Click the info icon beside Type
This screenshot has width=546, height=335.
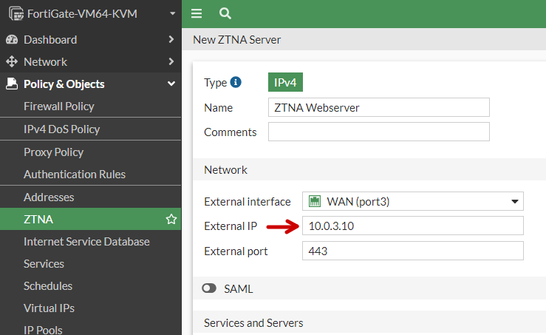pos(236,82)
